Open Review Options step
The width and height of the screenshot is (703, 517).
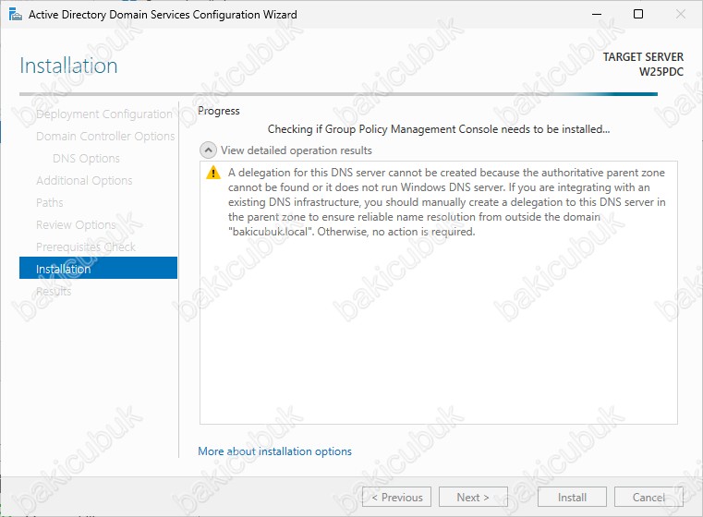76,224
